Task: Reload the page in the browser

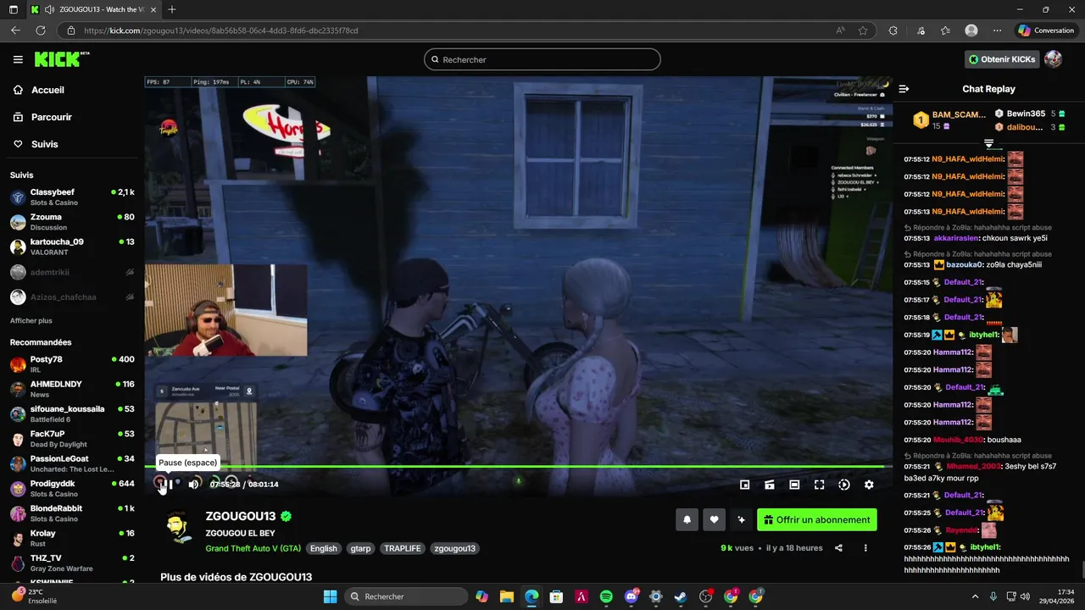Action: pyautogui.click(x=40, y=30)
